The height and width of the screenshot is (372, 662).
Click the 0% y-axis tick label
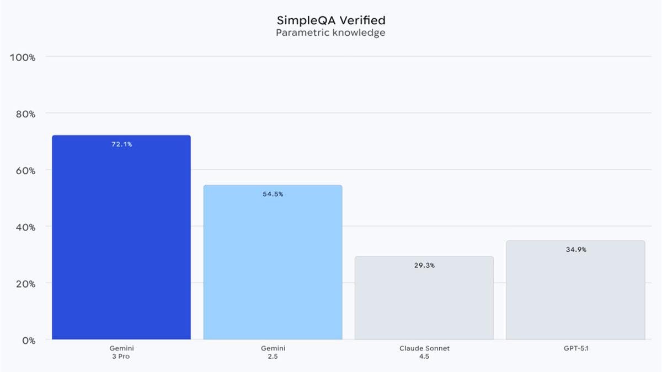[x=28, y=341]
